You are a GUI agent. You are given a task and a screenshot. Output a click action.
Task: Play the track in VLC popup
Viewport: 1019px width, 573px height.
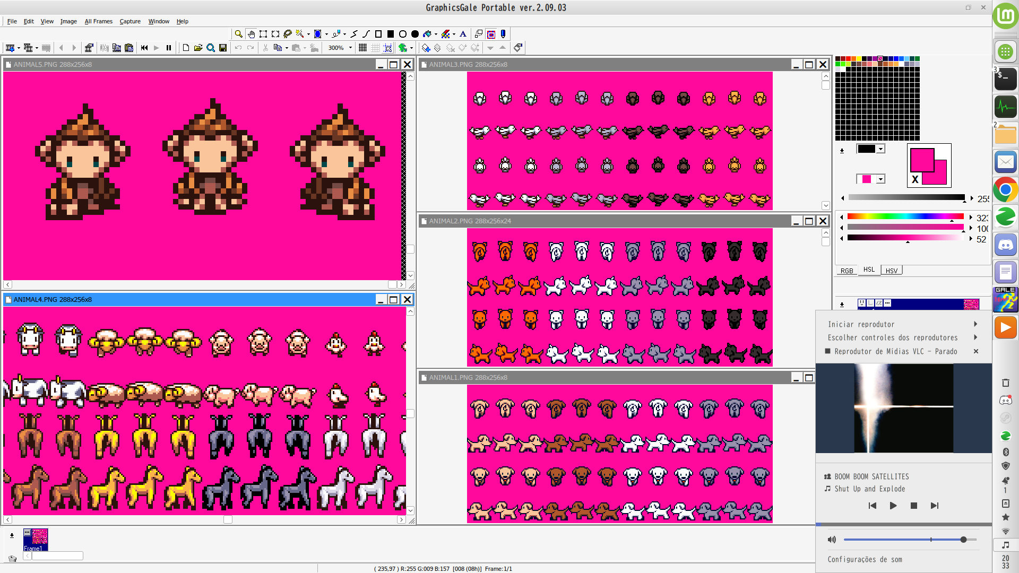coord(893,506)
